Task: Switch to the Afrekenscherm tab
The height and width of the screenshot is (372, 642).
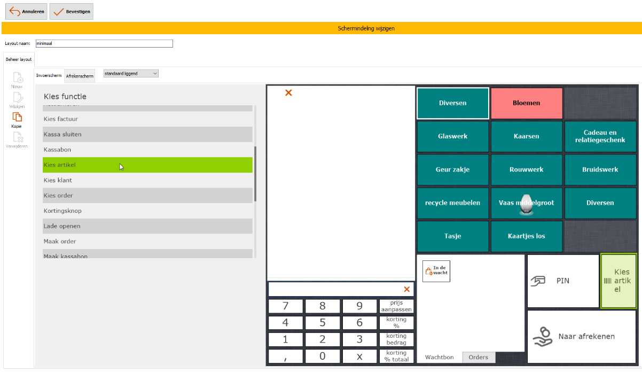Action: click(x=80, y=76)
